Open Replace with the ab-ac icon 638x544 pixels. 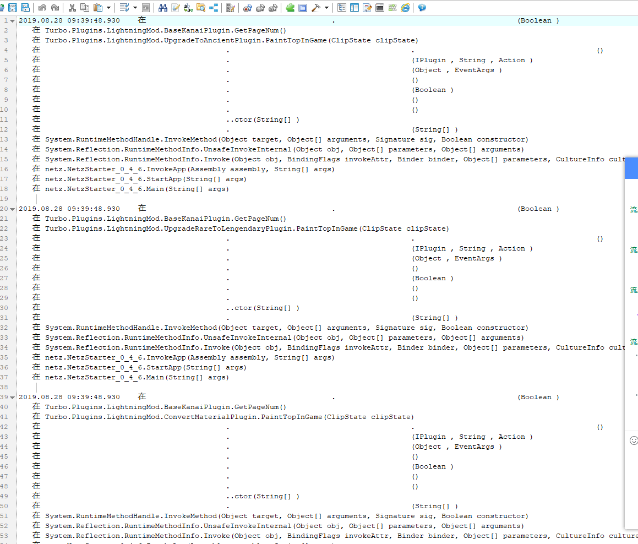[188, 8]
